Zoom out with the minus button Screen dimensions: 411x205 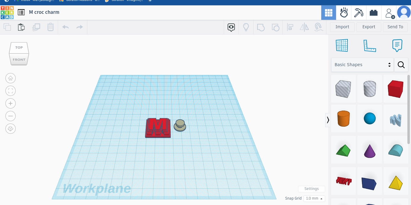point(11,116)
